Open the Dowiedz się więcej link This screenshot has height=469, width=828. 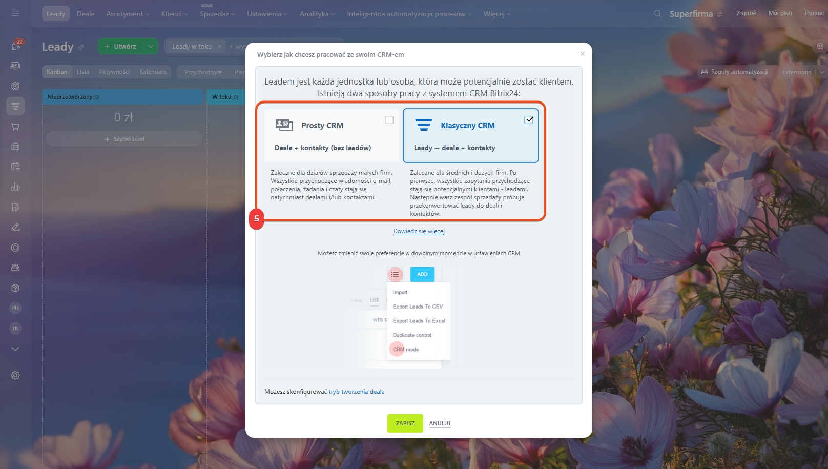[x=419, y=231]
